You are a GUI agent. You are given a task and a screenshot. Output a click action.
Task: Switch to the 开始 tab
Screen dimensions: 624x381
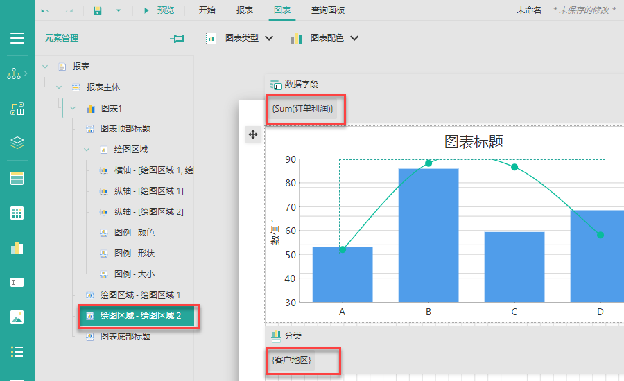pos(207,10)
